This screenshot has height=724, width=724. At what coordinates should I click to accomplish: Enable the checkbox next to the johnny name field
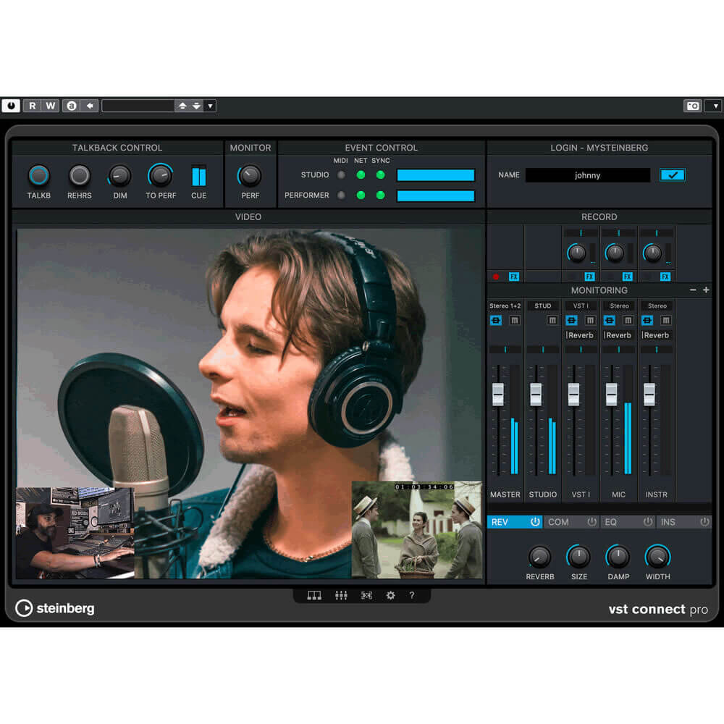(x=672, y=174)
